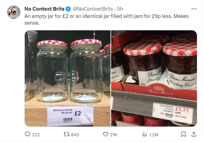Click the 5h timestamp link
Screen dimensions: 203x142
point(120,9)
